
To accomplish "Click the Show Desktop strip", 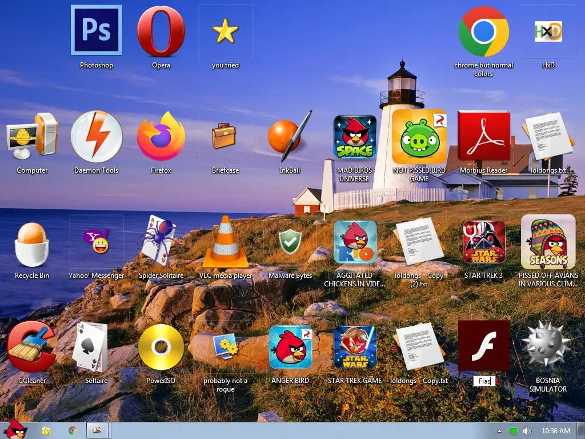I will click(580, 431).
